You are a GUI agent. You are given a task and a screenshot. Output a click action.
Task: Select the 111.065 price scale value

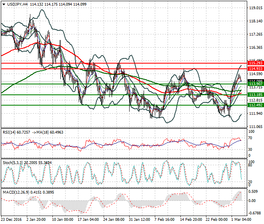coord(256,127)
